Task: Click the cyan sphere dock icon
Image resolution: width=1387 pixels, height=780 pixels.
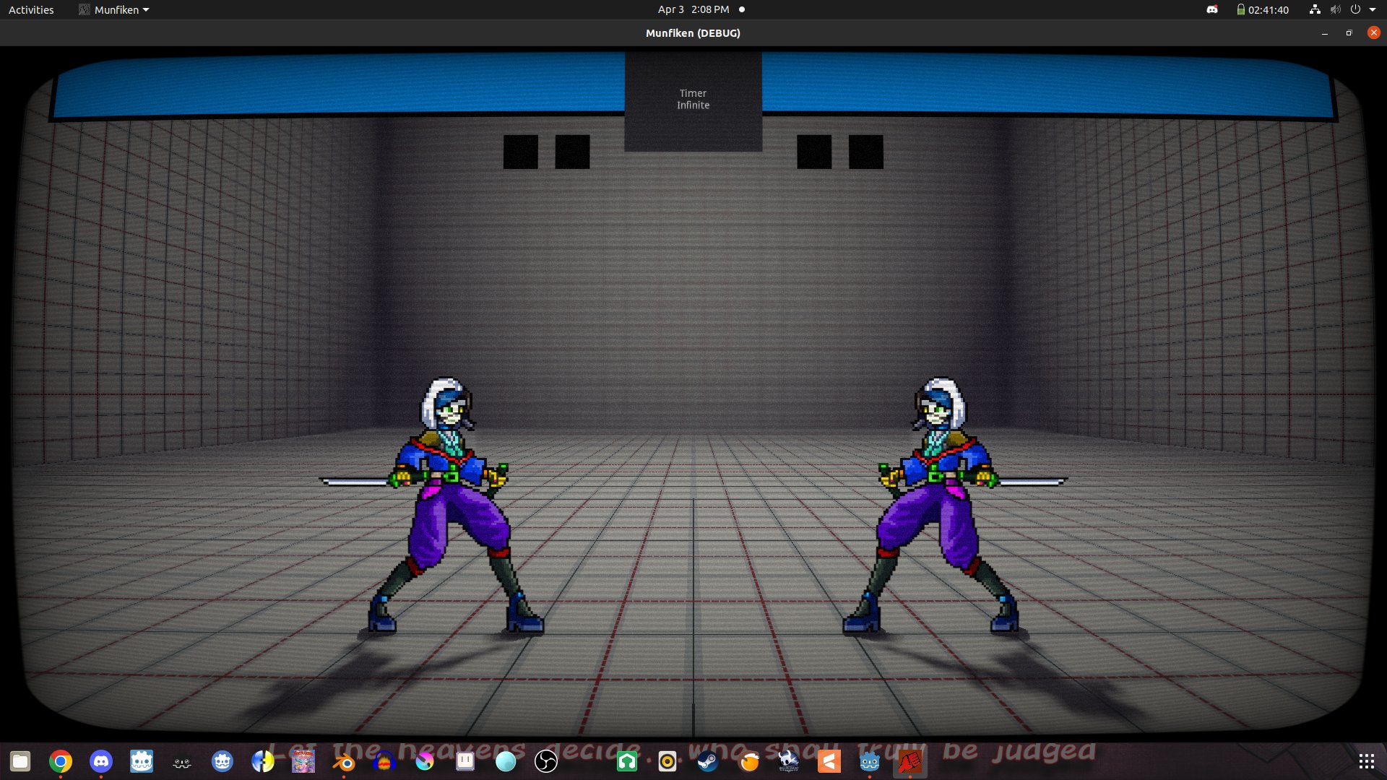Action: pos(506,761)
